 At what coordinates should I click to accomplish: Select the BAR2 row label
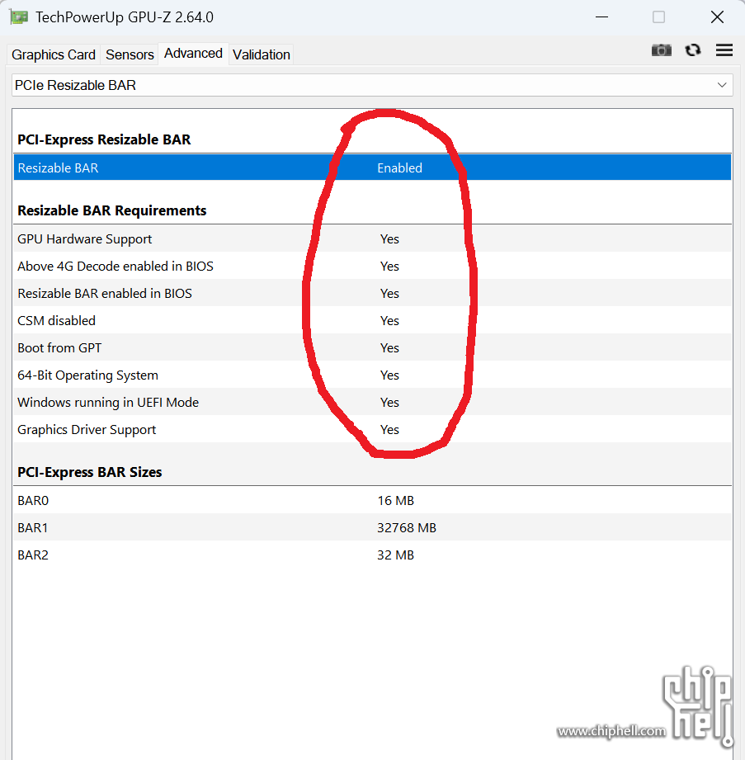[33, 555]
